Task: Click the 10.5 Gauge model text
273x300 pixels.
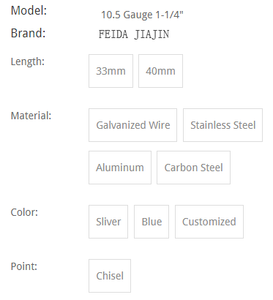Action: point(127,15)
